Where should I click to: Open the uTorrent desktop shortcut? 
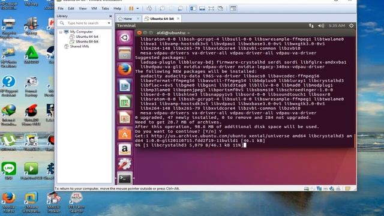coord(8,142)
